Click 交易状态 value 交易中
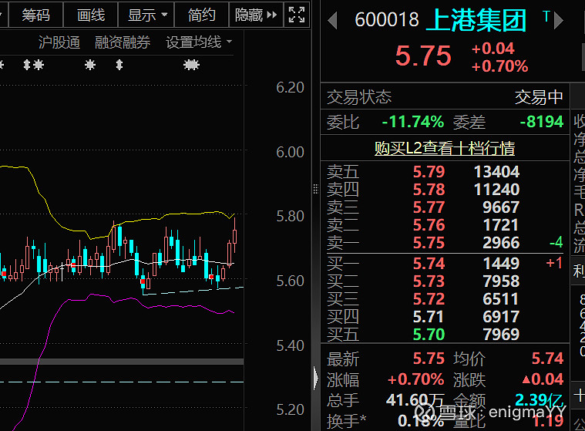The width and height of the screenshot is (585, 431). pos(539,97)
